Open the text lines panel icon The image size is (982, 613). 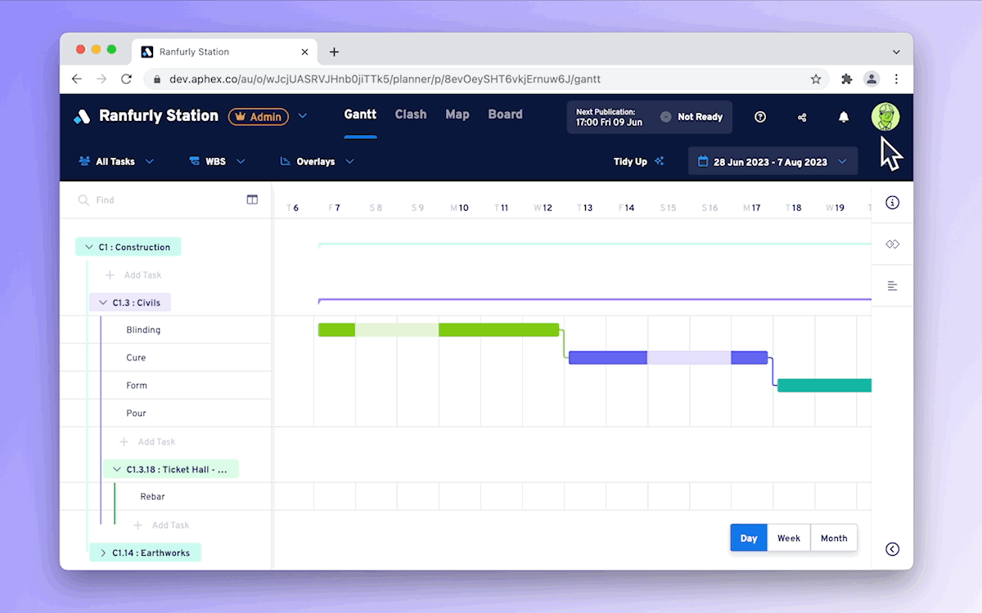(x=892, y=286)
